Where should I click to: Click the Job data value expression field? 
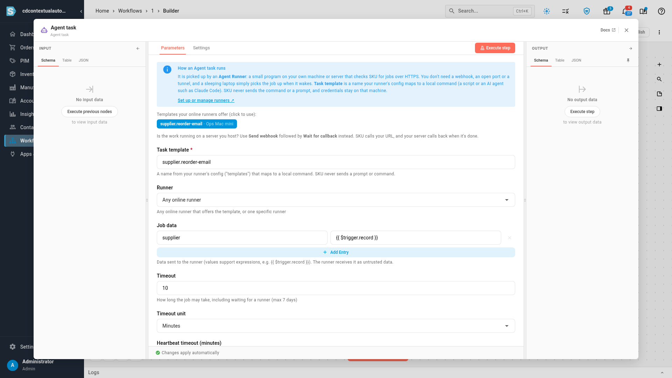point(416,238)
